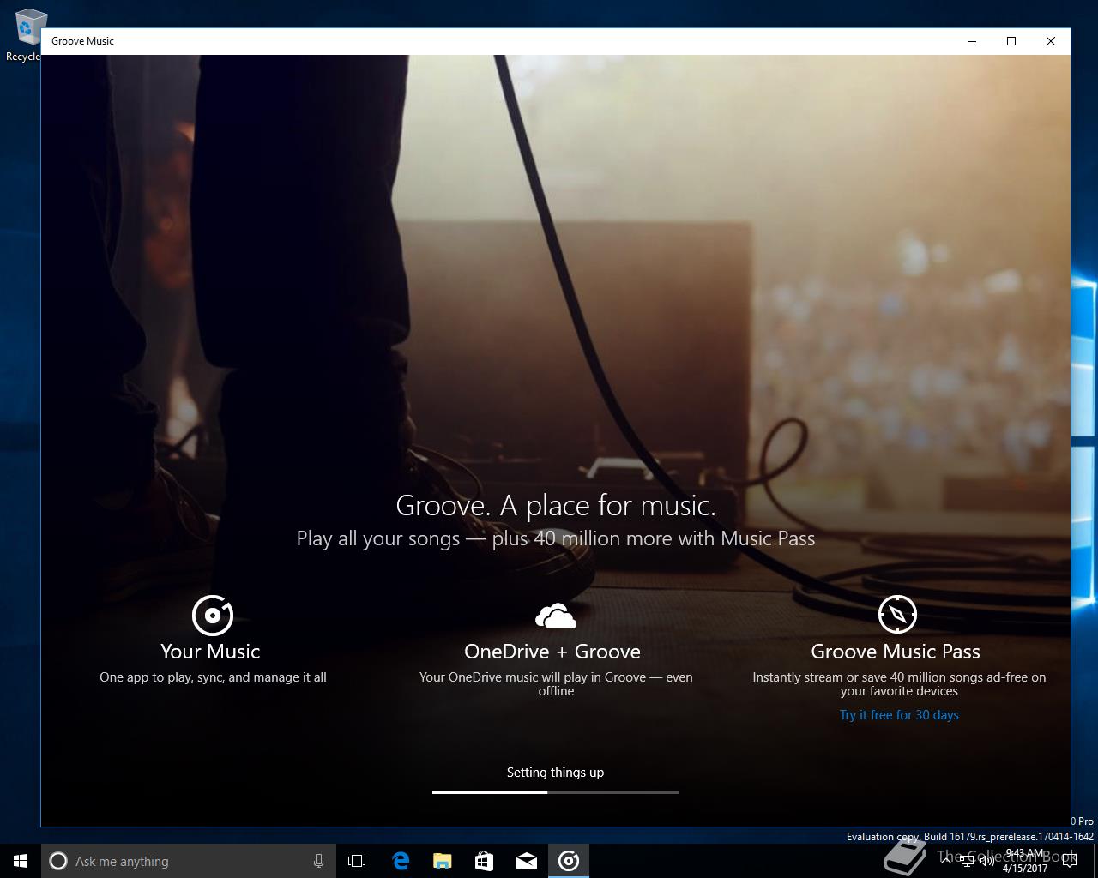This screenshot has height=878, width=1098.
Task: Click the Your Music disc icon
Action: [212, 615]
